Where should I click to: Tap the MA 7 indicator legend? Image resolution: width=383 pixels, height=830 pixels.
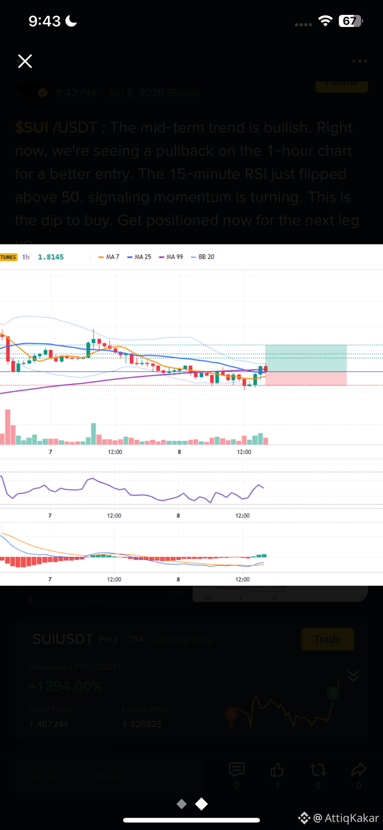point(109,257)
